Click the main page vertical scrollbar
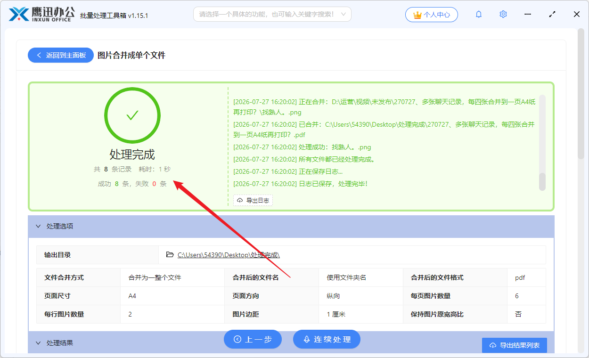The image size is (589, 358). 581,94
